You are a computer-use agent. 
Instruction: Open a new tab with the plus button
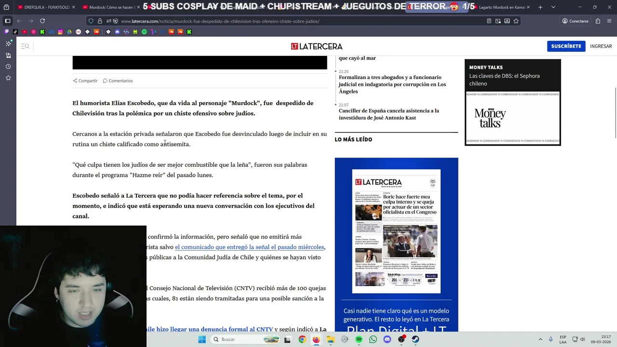[540, 7]
